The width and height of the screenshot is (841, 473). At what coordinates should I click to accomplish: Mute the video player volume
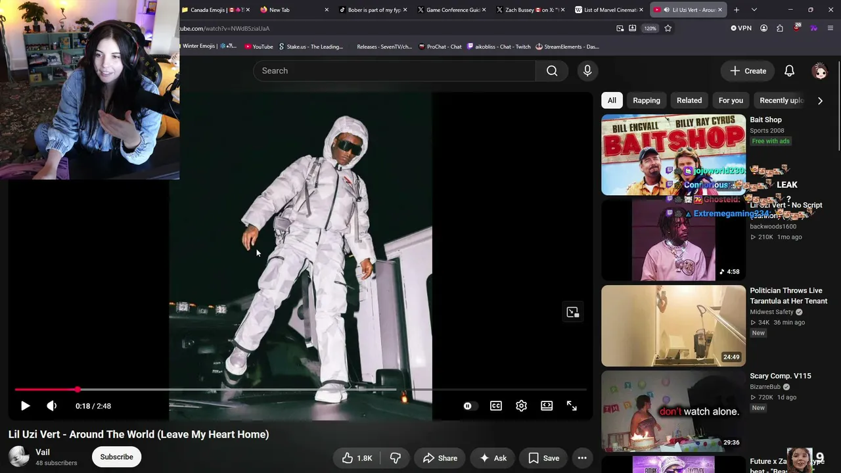click(51, 406)
